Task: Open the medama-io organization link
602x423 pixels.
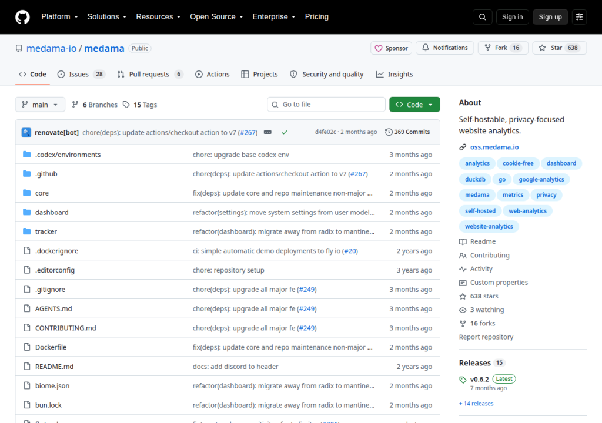Action: click(52, 48)
